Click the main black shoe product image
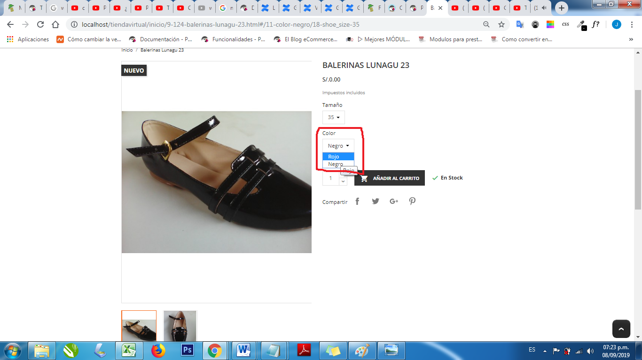 pyautogui.click(x=217, y=182)
